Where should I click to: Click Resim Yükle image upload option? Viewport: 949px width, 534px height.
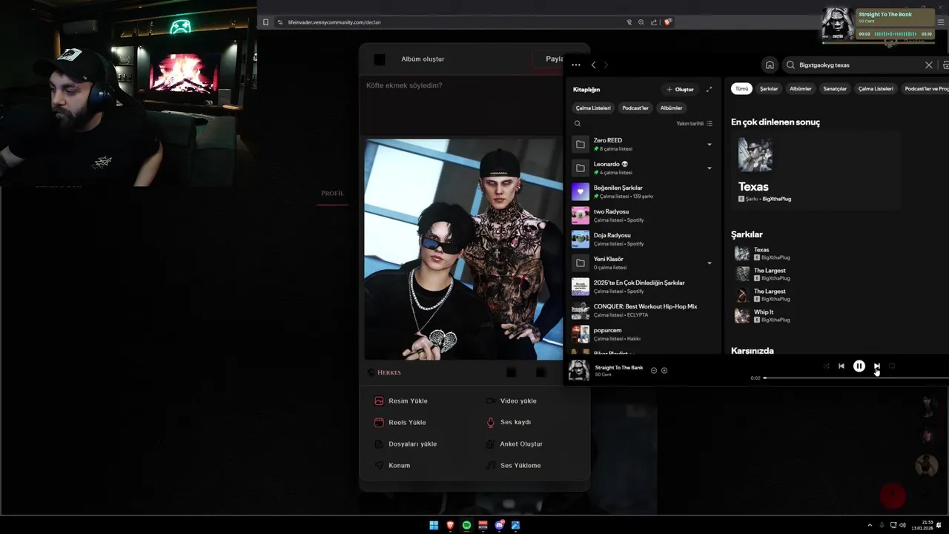(x=401, y=400)
